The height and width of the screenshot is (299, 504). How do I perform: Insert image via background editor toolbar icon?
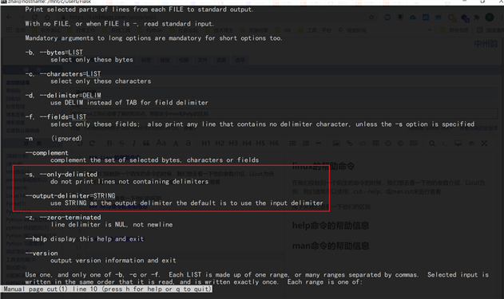click(x=336, y=144)
